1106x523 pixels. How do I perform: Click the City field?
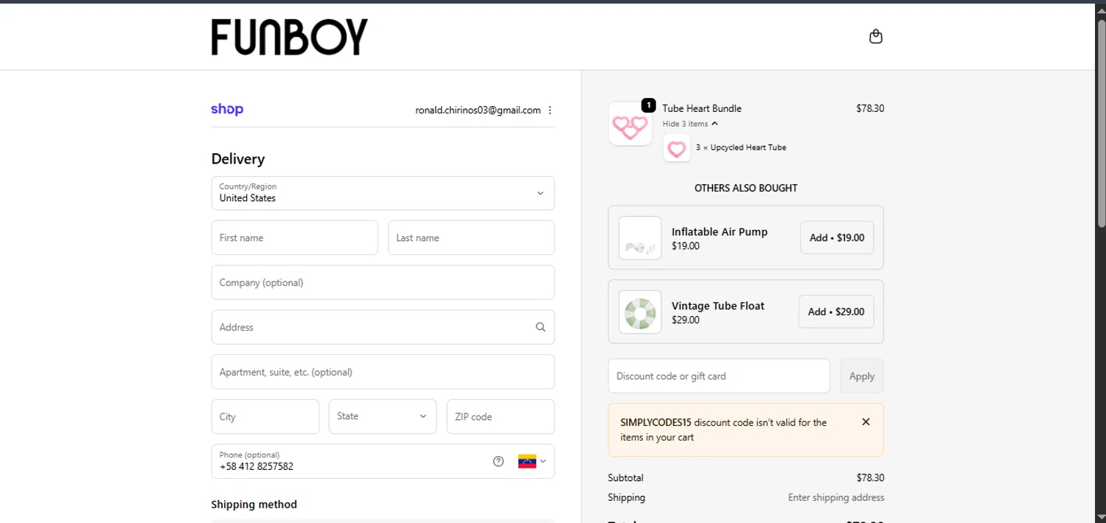pyautogui.click(x=265, y=416)
